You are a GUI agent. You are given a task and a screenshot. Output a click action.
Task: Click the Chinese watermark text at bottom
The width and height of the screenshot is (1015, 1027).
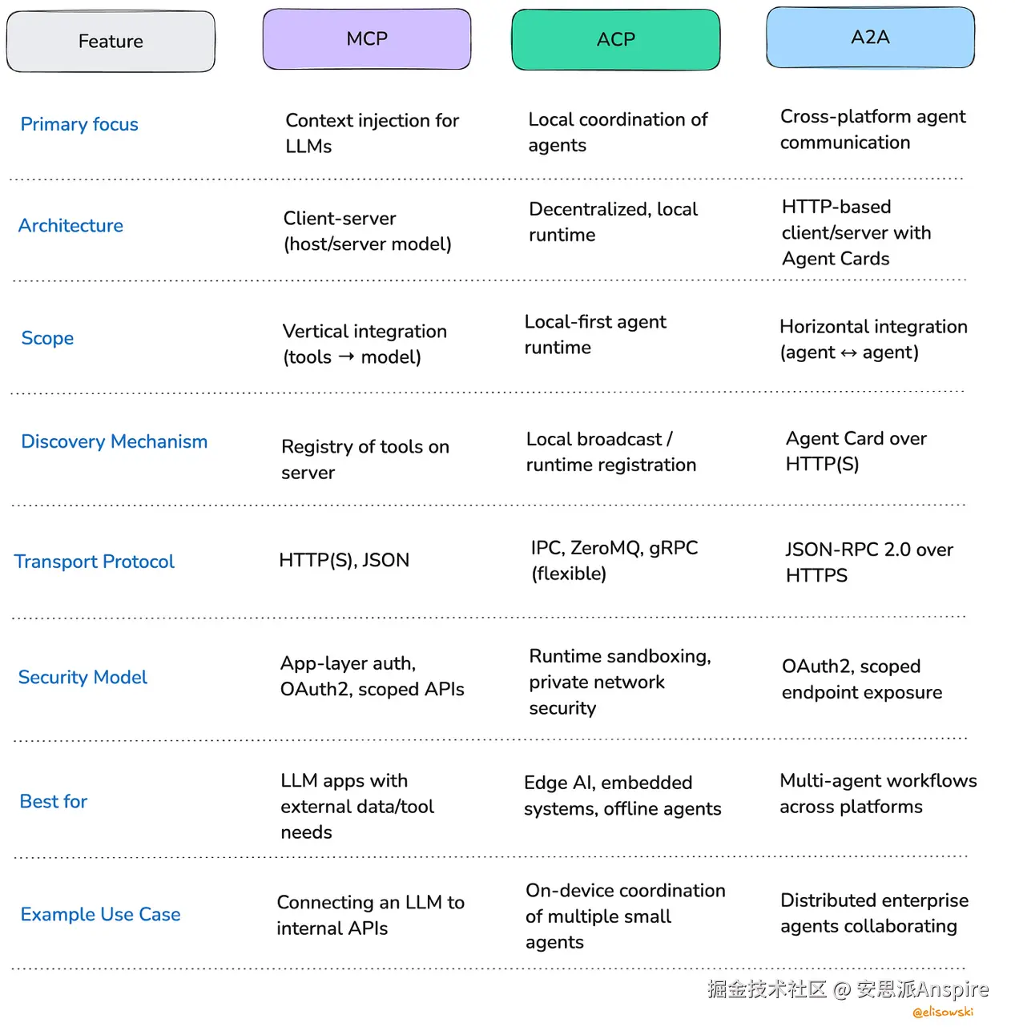pyautogui.click(x=848, y=989)
